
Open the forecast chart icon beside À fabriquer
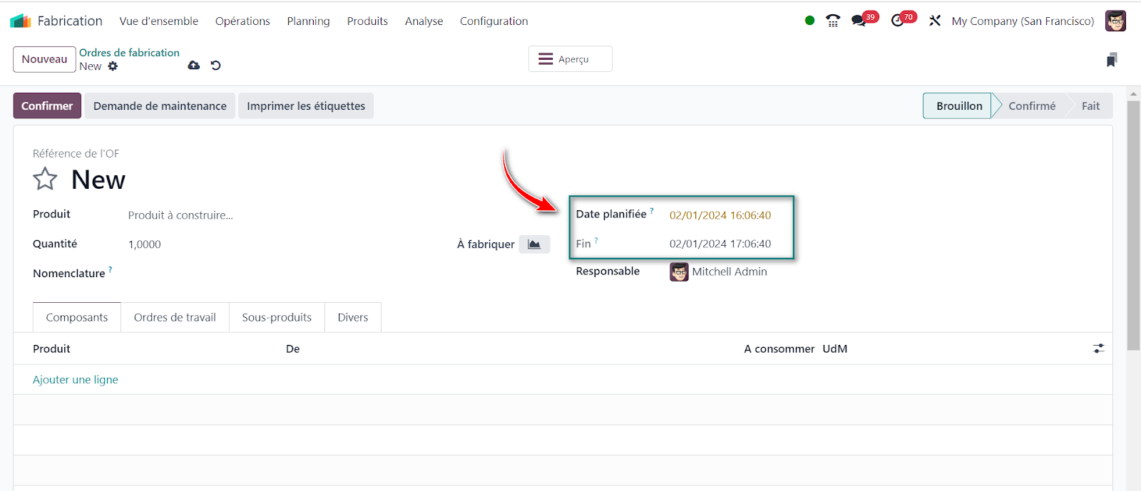[x=534, y=244]
